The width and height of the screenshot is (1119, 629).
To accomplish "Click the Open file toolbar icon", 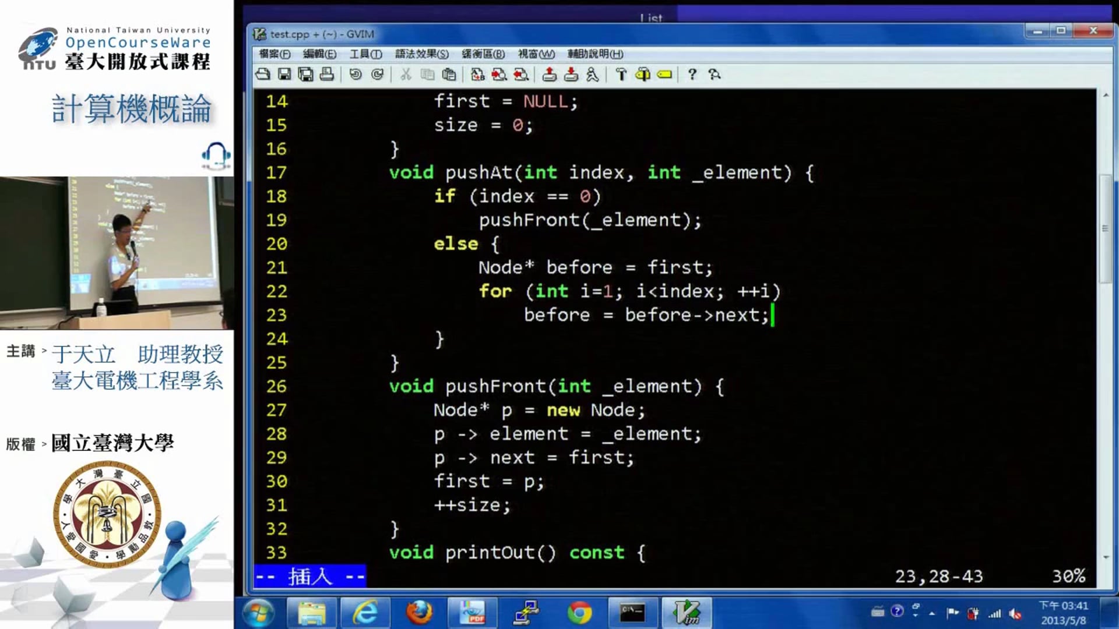I will 263,74.
